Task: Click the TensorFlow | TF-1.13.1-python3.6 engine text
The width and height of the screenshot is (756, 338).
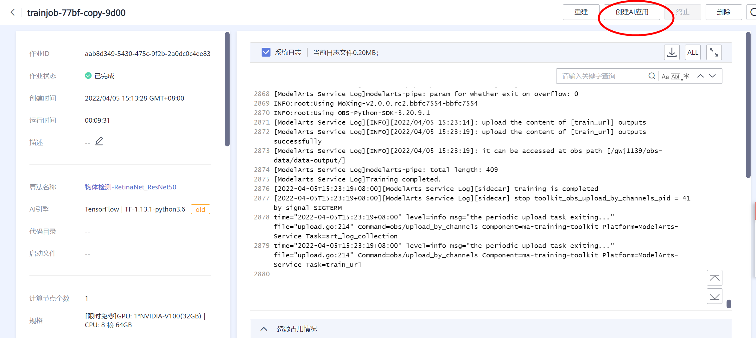Action: 135,209
